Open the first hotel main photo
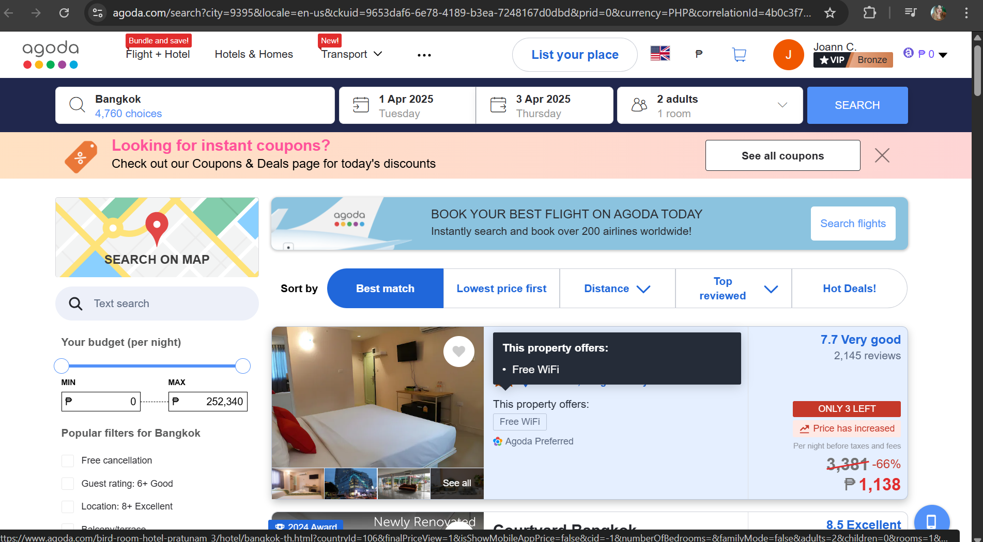983x542 pixels. coord(378,397)
